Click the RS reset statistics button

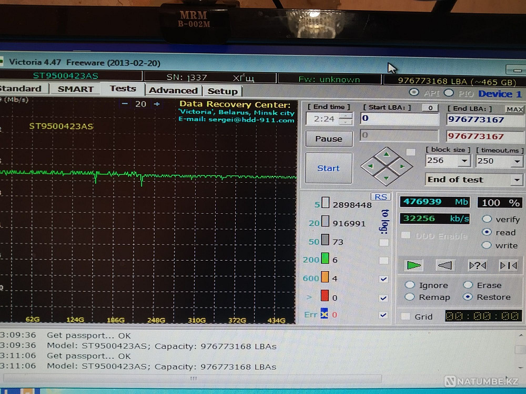click(x=381, y=196)
